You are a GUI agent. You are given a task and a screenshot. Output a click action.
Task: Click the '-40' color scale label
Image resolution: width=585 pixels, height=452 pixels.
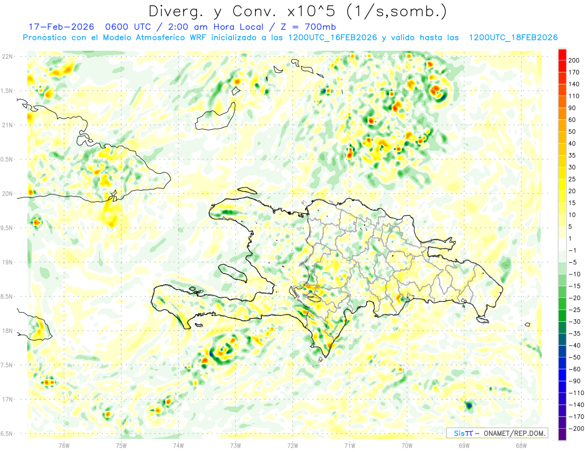575,345
